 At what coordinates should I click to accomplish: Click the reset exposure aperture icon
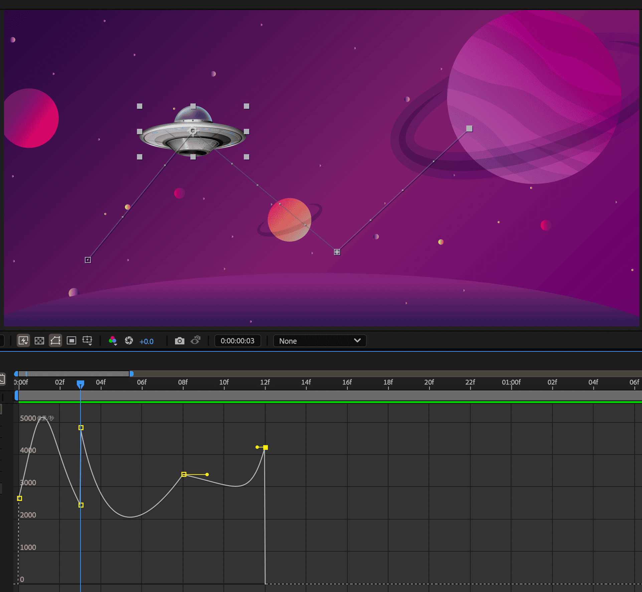(129, 341)
